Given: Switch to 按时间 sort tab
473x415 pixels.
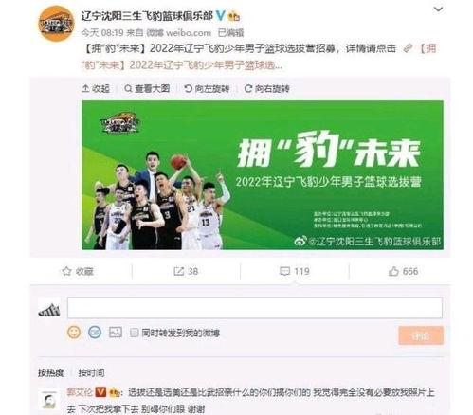Looking at the screenshot, I should click(91, 373).
